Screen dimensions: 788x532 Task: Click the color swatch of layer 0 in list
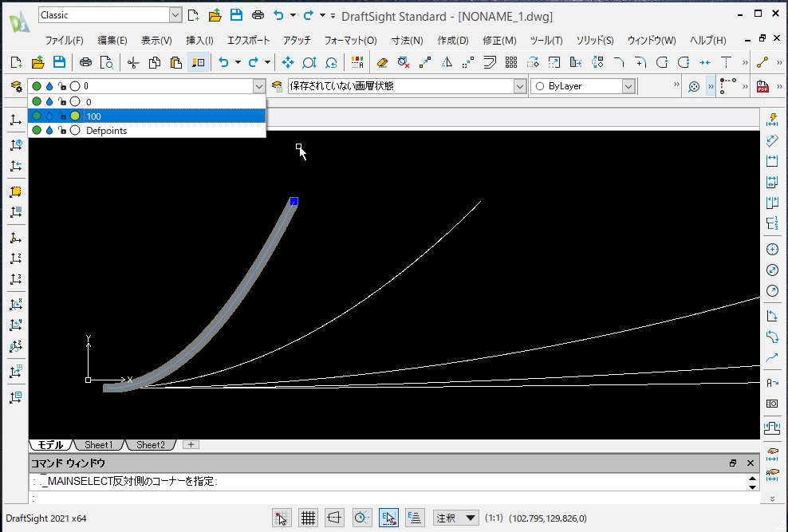coord(75,101)
